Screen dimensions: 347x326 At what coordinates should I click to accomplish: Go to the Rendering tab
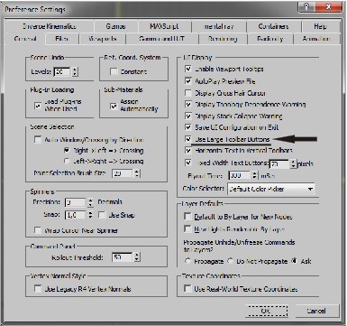click(x=223, y=39)
